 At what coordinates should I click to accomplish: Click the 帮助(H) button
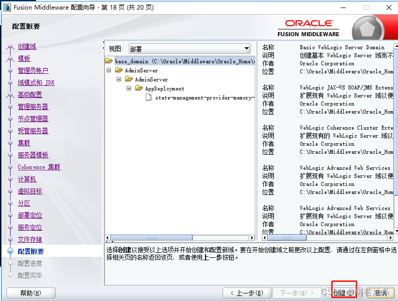point(31,293)
